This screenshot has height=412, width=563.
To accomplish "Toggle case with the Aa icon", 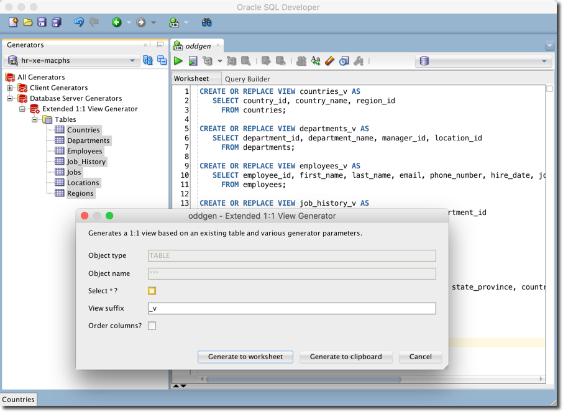I will pos(316,61).
